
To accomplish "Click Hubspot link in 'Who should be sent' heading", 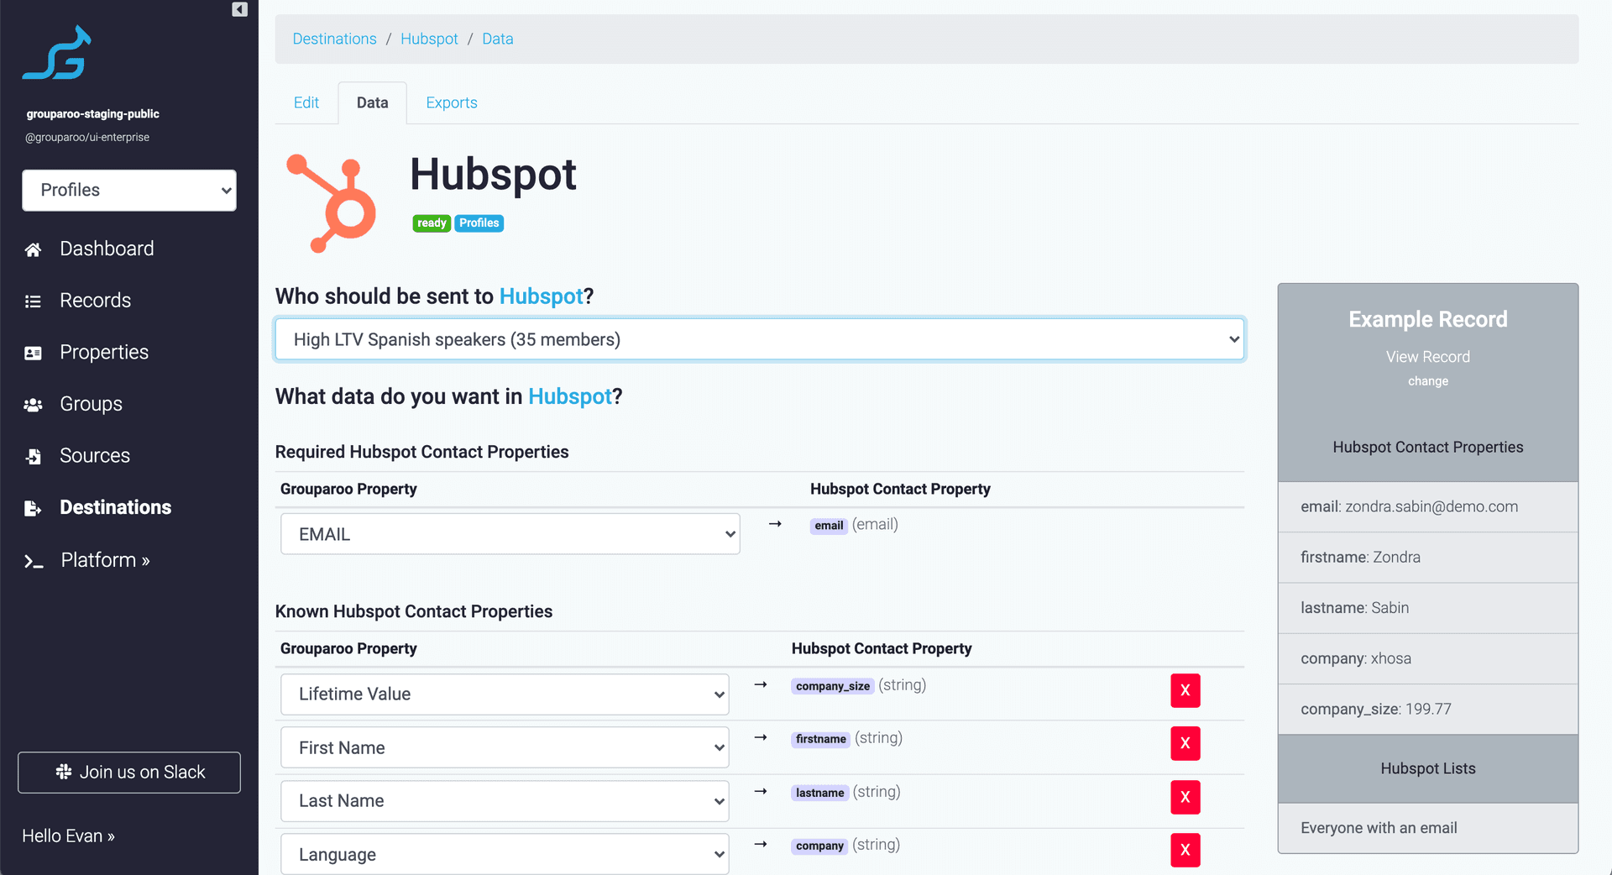I will pyautogui.click(x=541, y=296).
